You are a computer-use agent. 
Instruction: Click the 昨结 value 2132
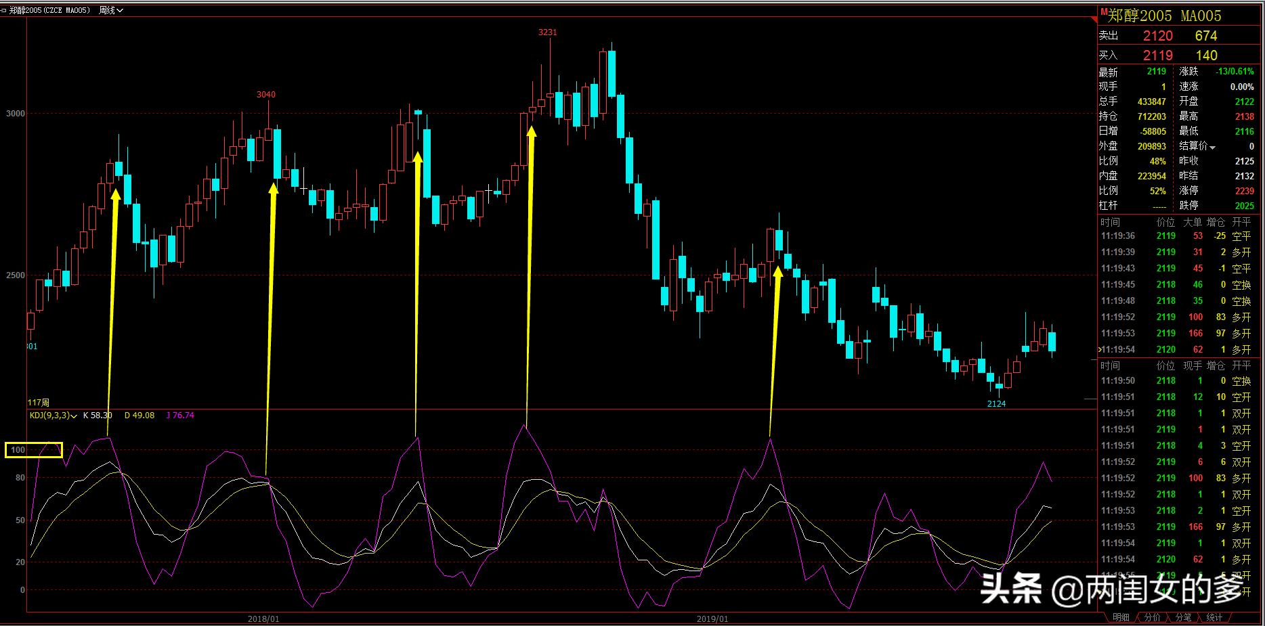pyautogui.click(x=1245, y=176)
